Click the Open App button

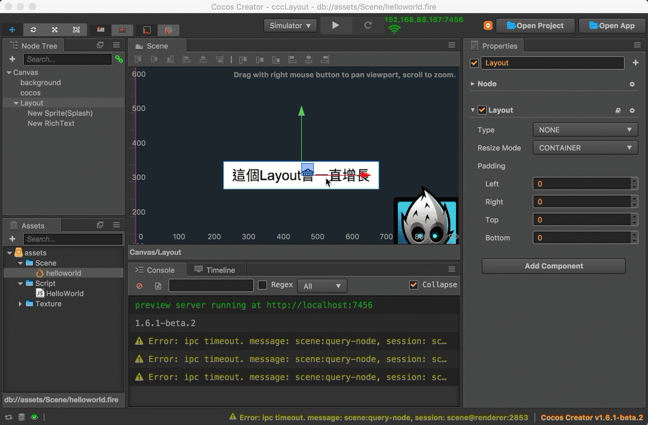click(x=612, y=26)
